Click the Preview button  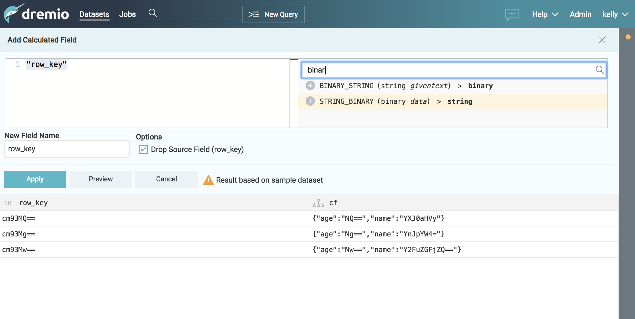101,179
